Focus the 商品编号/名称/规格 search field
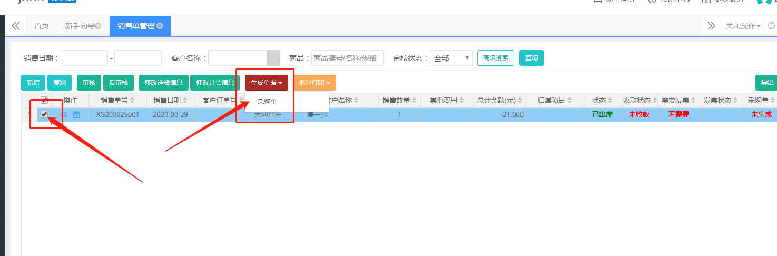 click(348, 58)
